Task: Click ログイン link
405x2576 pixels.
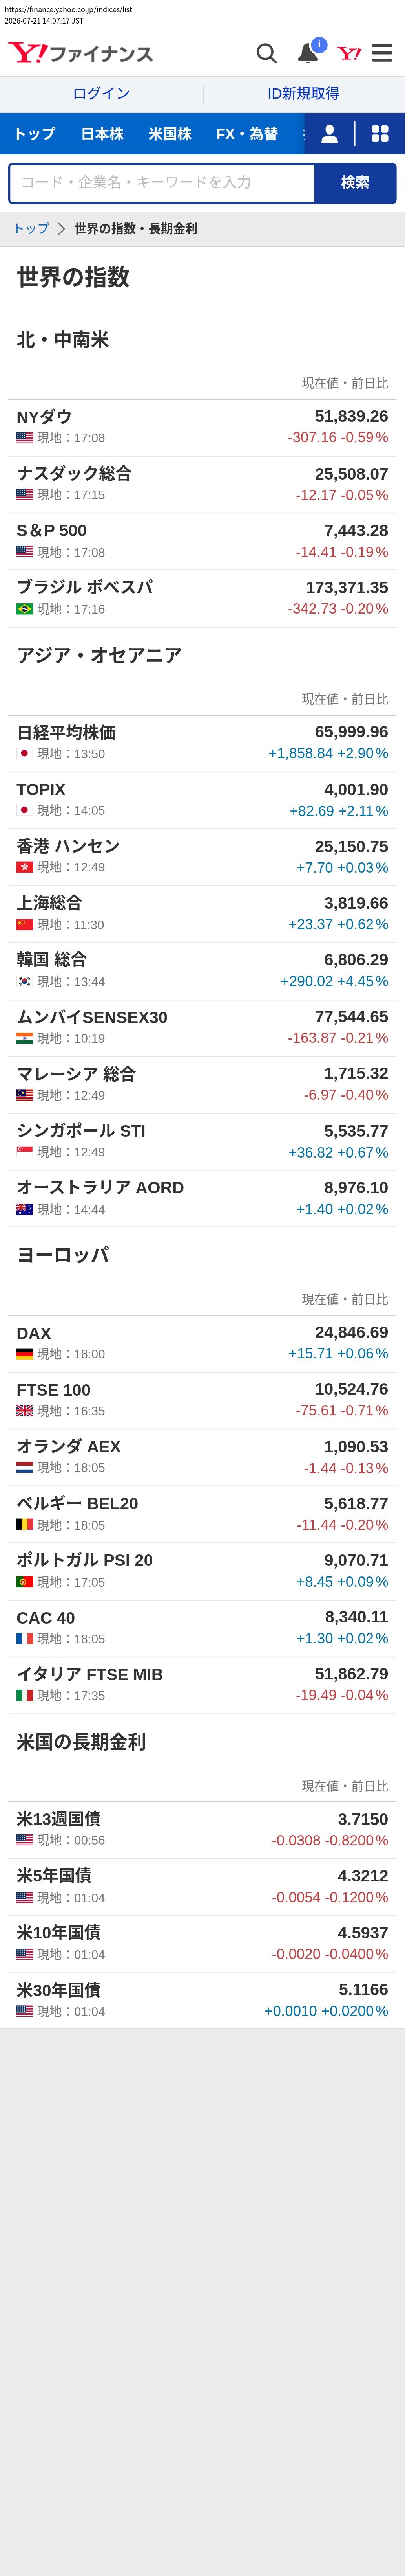Action: pyautogui.click(x=102, y=94)
